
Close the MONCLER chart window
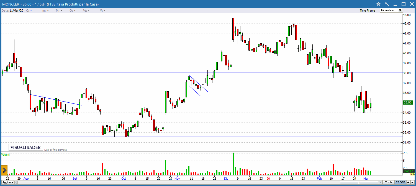[411, 4]
